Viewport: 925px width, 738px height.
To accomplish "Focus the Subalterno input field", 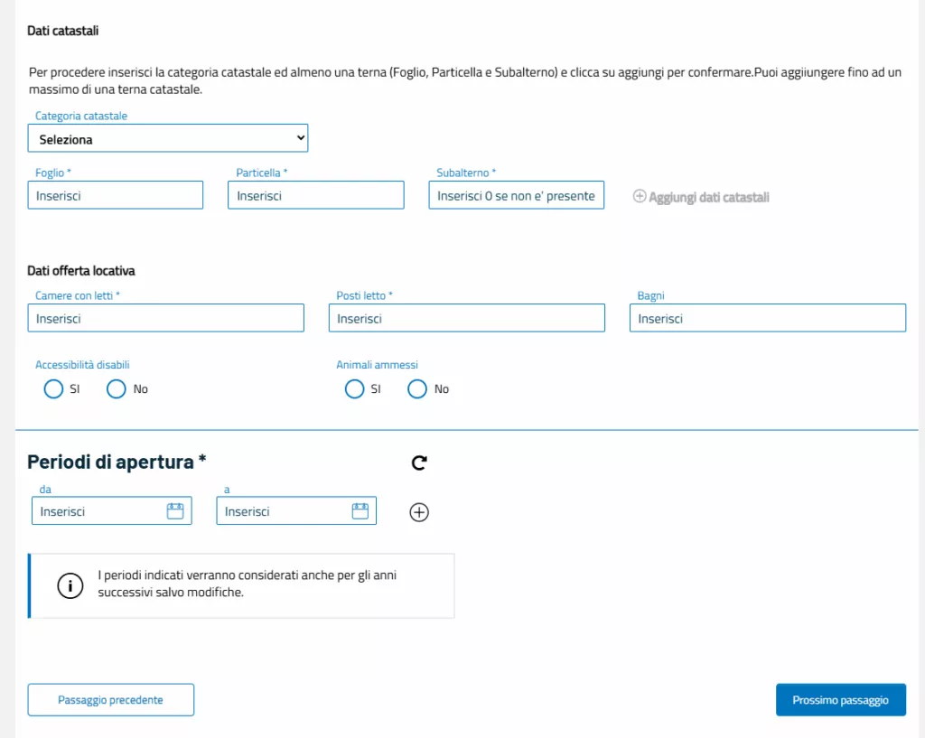I will 516,195.
